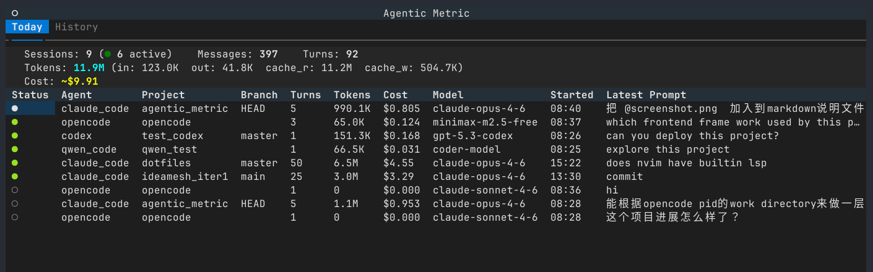Click the Latest Prompt column header

pos(646,95)
